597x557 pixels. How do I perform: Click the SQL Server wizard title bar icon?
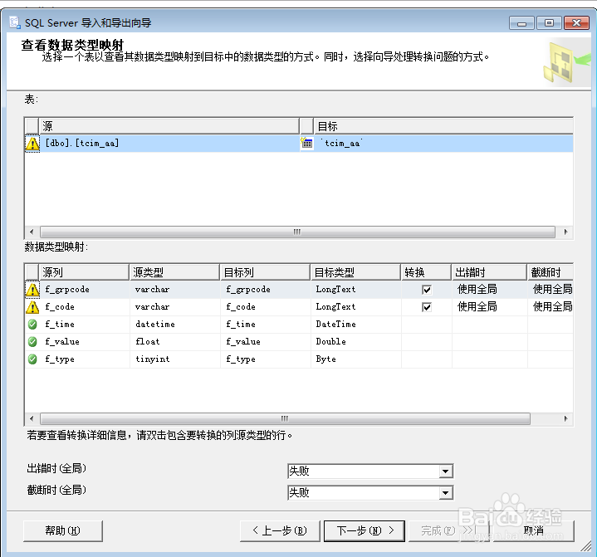click(15, 22)
